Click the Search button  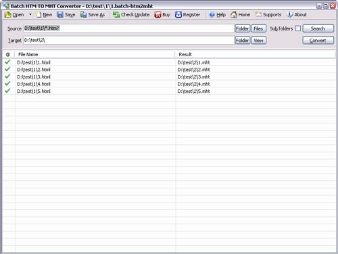pyautogui.click(x=318, y=28)
